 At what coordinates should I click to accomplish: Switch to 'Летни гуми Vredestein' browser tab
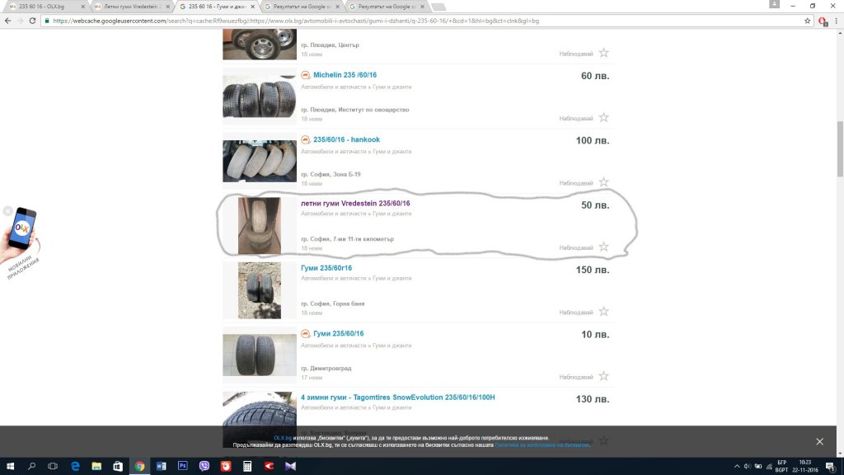pos(131,7)
